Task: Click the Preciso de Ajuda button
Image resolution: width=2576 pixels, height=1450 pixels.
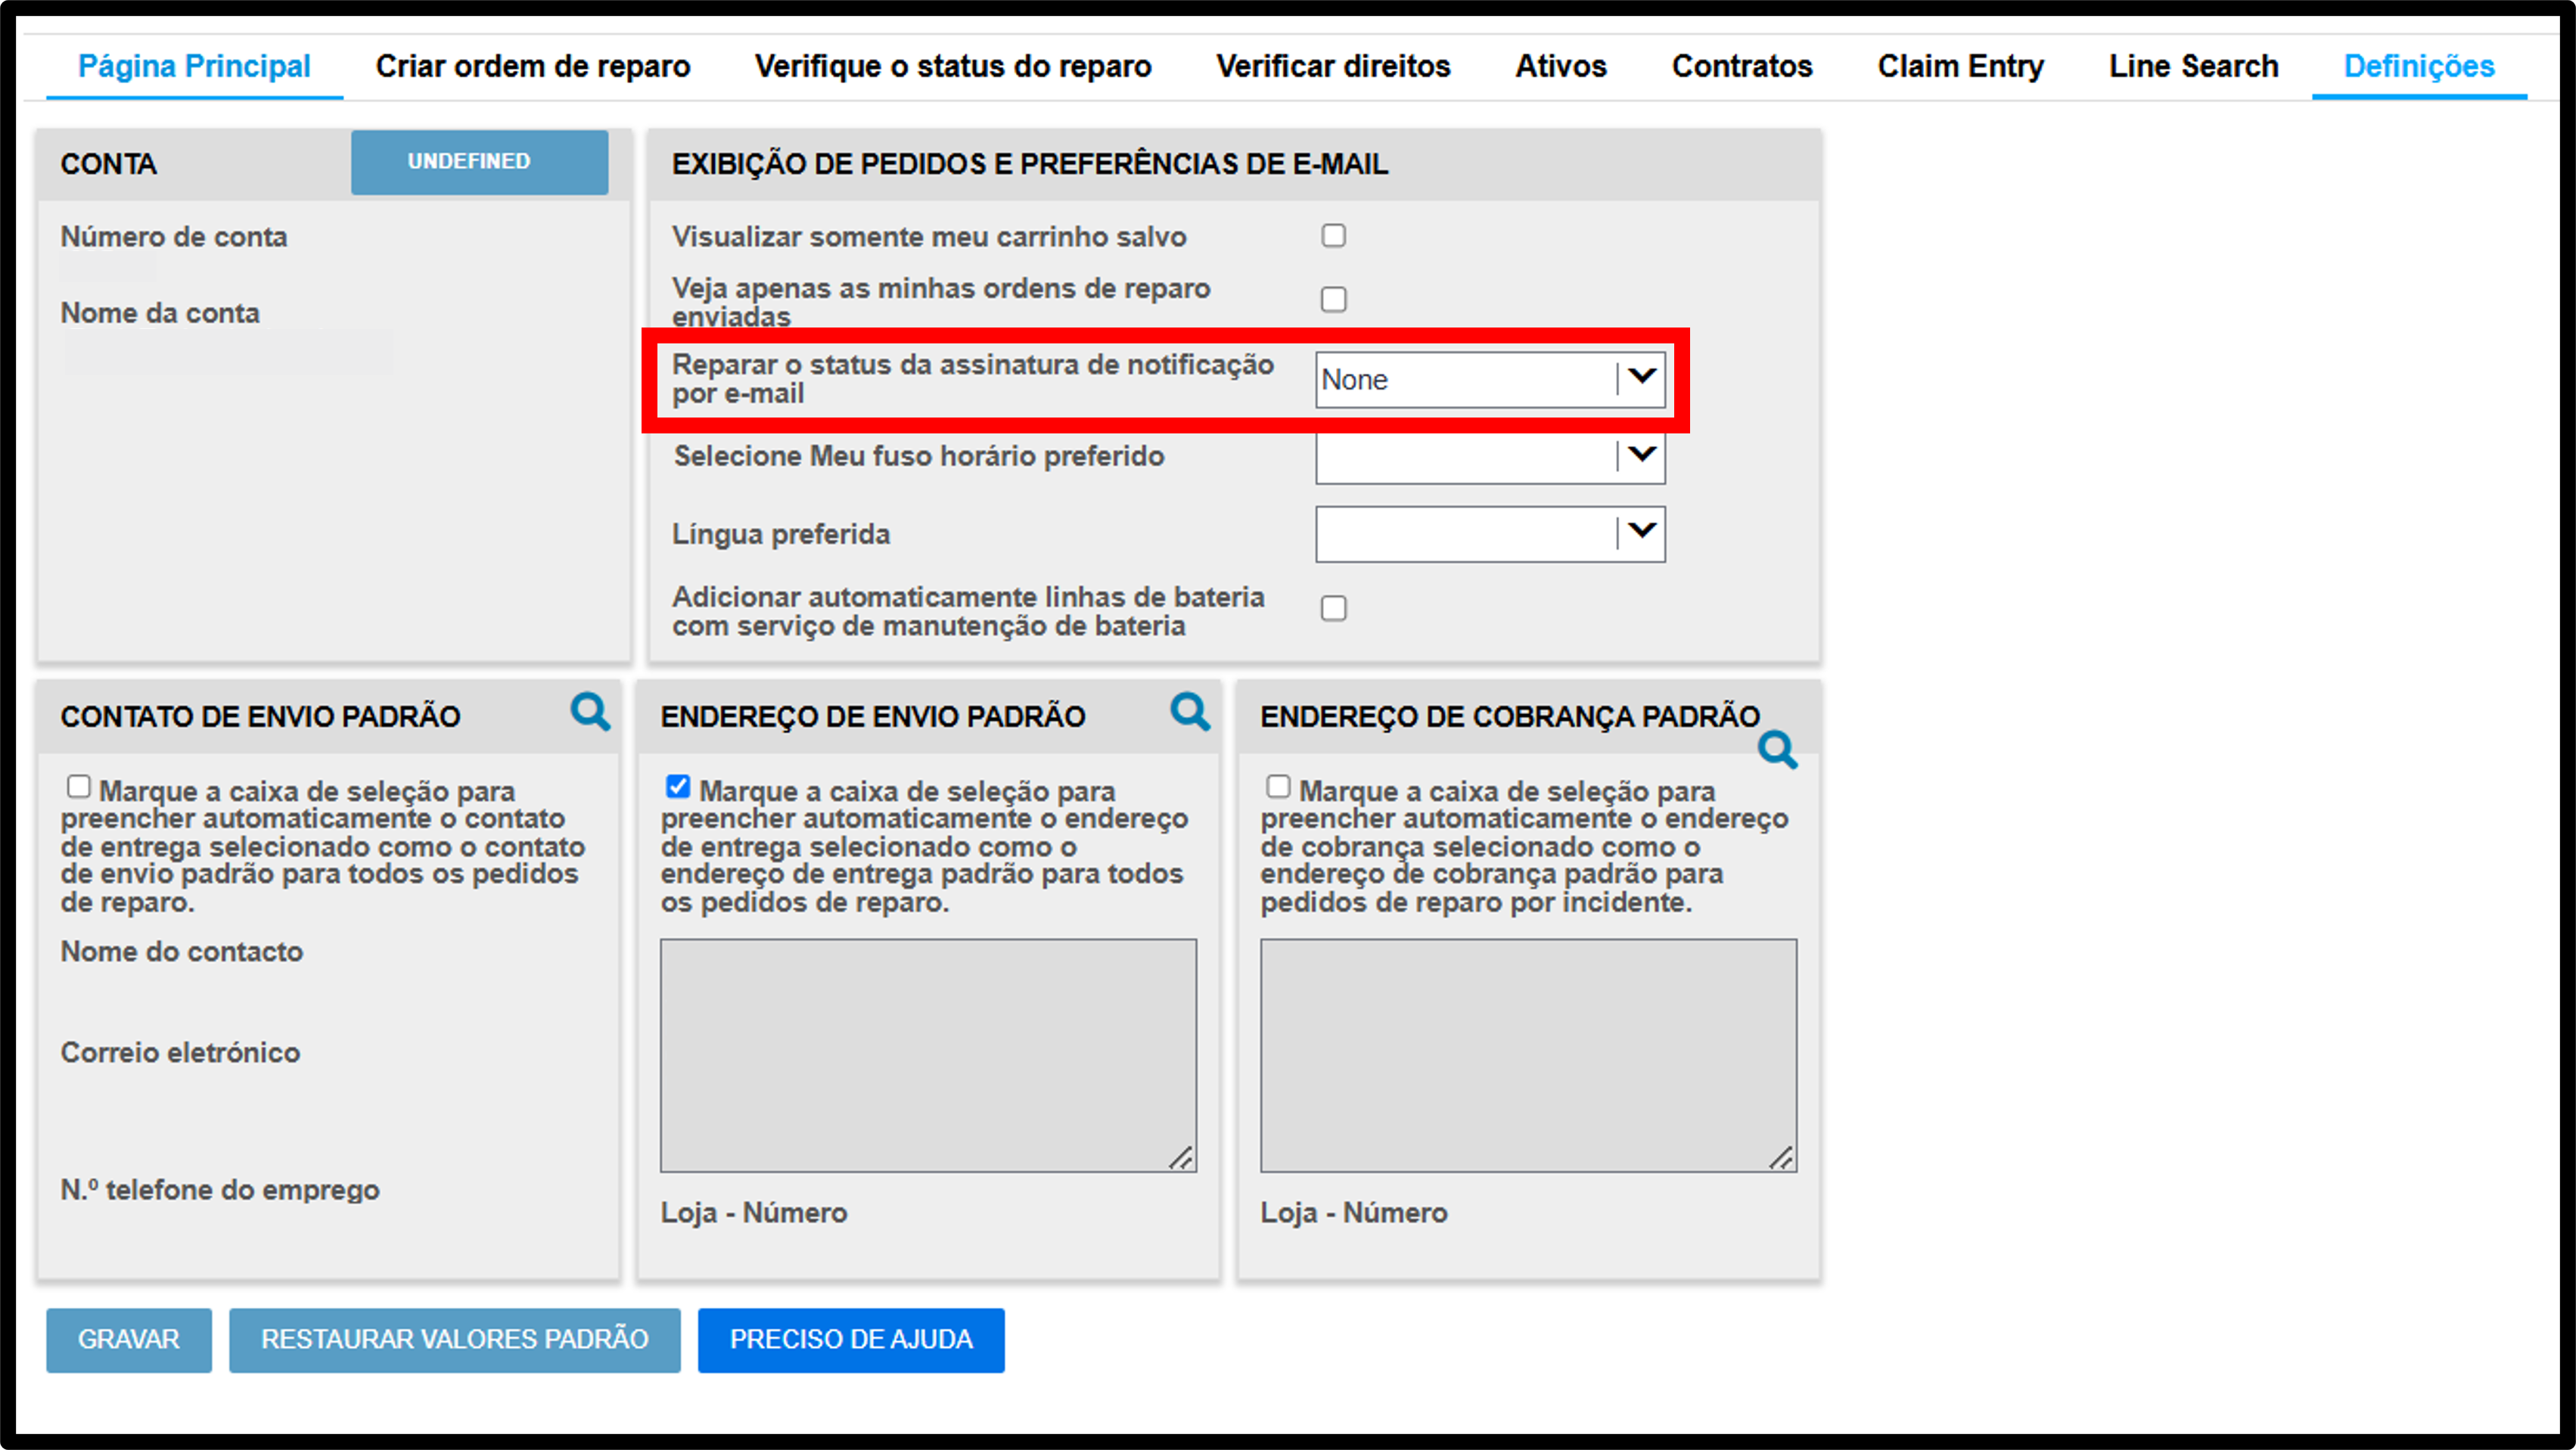Action: [x=851, y=1340]
